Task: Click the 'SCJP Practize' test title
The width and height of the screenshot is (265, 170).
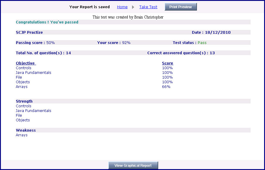Action: (x=29, y=33)
